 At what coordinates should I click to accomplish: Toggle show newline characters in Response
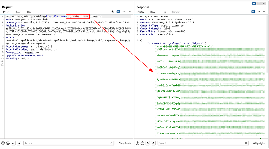click(259, 12)
